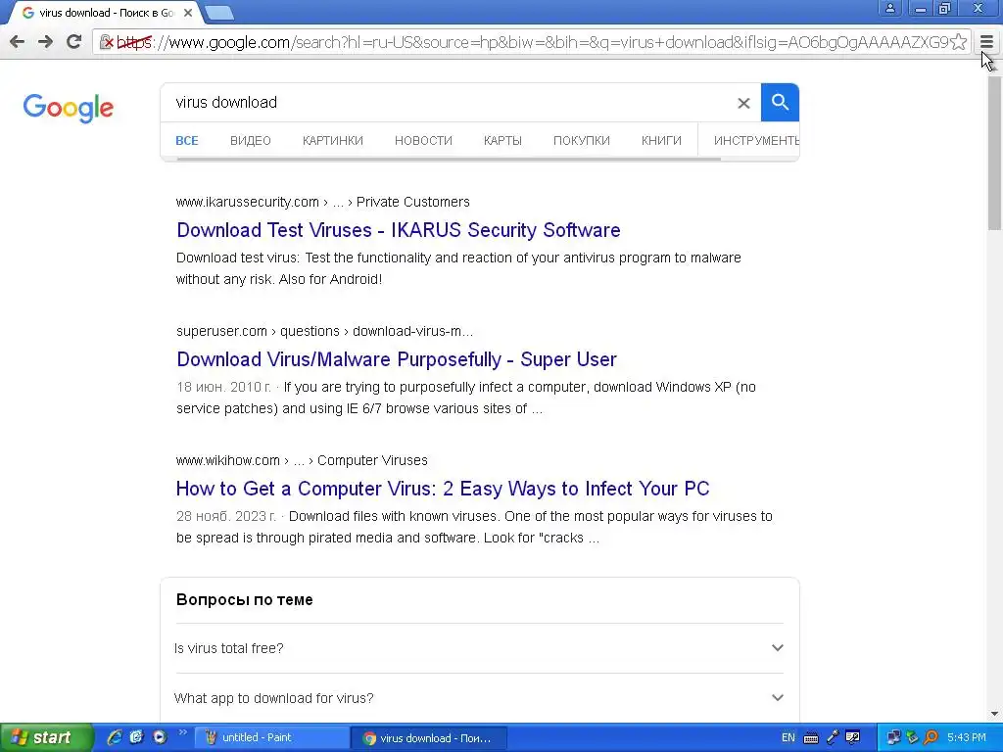Expand hidden Quick Launch icons chevron
The image size is (1003, 752).
[182, 732]
